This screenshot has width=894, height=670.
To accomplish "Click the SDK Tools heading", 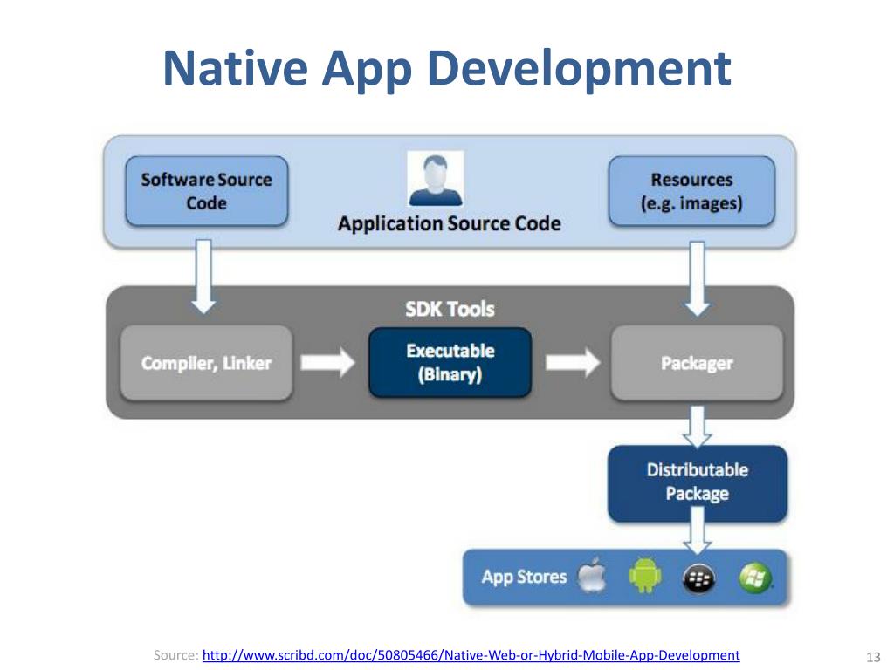I will coord(450,309).
